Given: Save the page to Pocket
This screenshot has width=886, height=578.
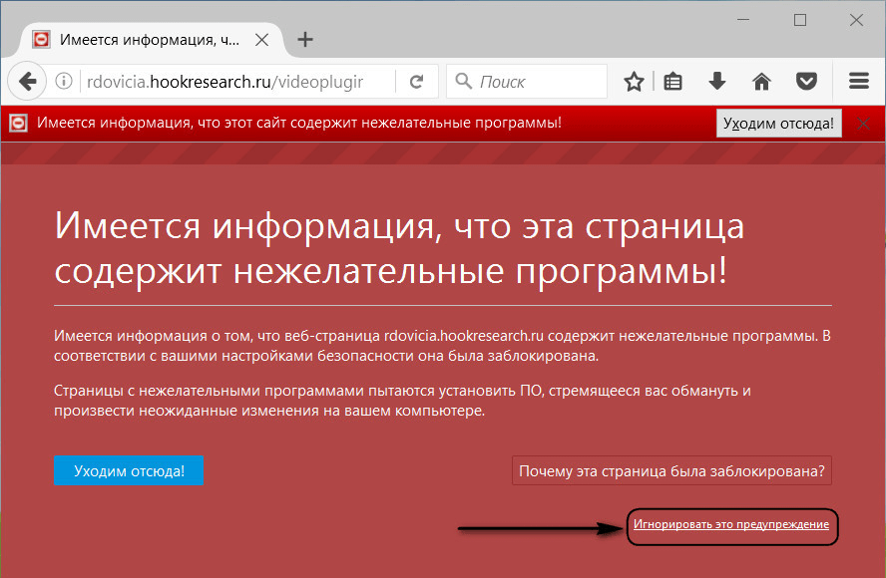Looking at the screenshot, I should 806,81.
